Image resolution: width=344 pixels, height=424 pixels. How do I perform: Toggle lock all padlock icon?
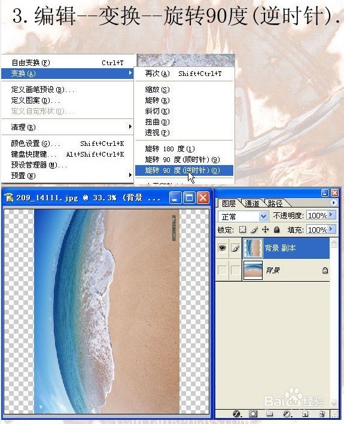click(x=276, y=230)
